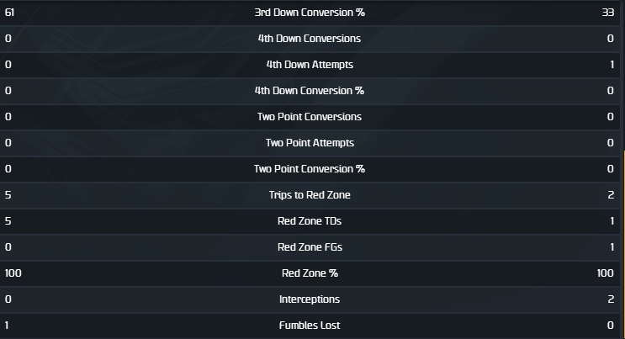Click the left team's Fumbles Lost value of 1
This screenshot has height=339, width=625.
pyautogui.click(x=8, y=326)
